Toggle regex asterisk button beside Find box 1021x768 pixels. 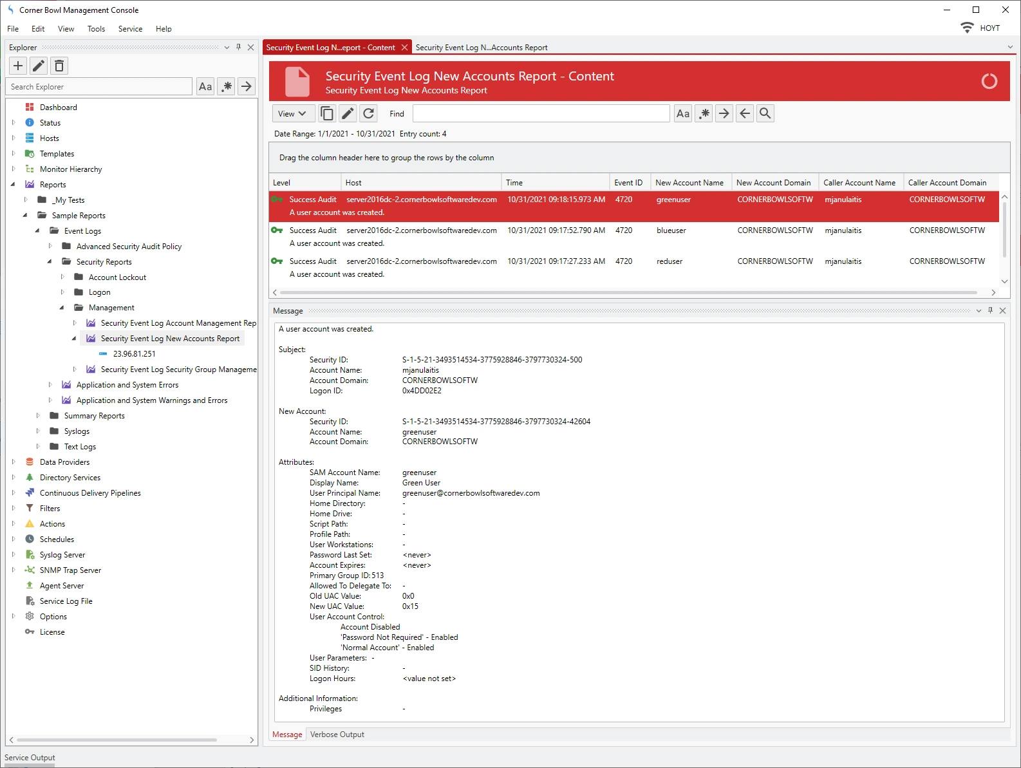(704, 114)
